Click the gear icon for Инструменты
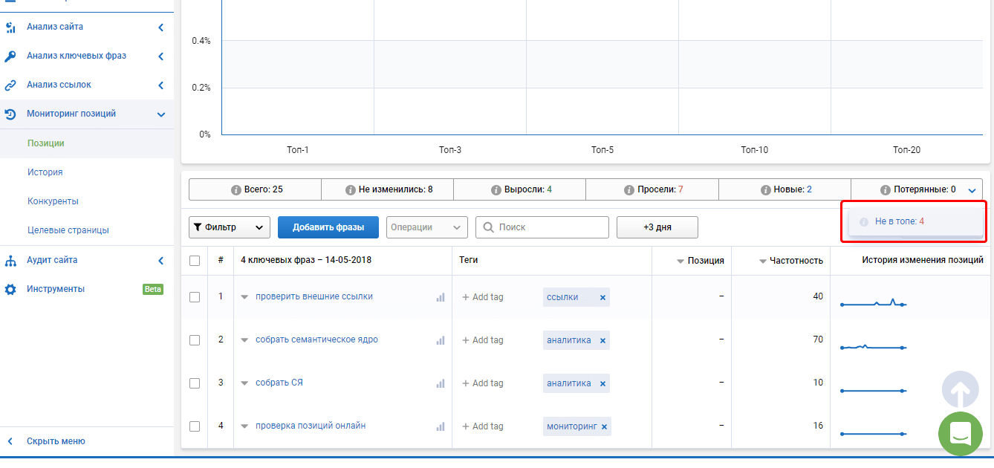The height and width of the screenshot is (468, 994). click(x=10, y=290)
